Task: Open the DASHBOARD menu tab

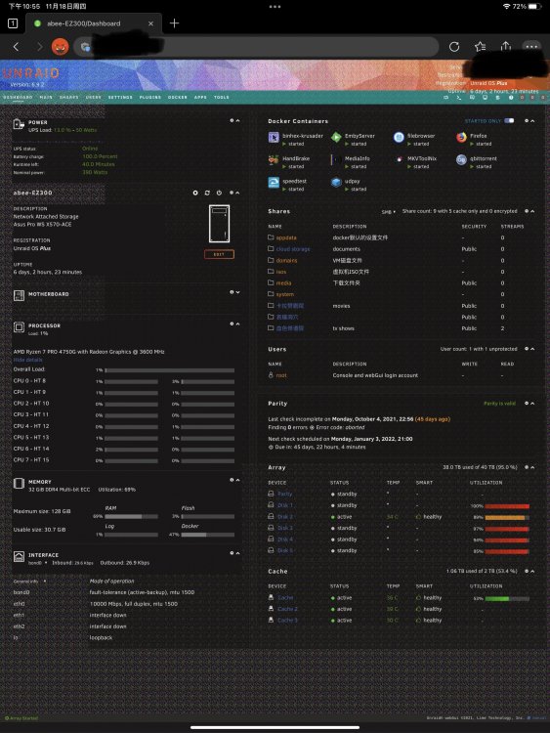Action: pos(18,97)
